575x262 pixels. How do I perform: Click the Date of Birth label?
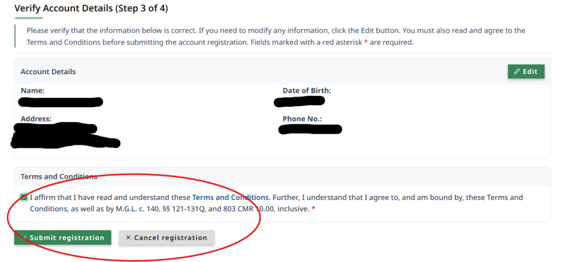click(307, 90)
